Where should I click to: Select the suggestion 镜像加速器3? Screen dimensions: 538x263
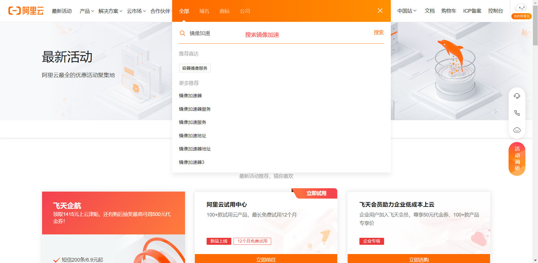pos(192,162)
